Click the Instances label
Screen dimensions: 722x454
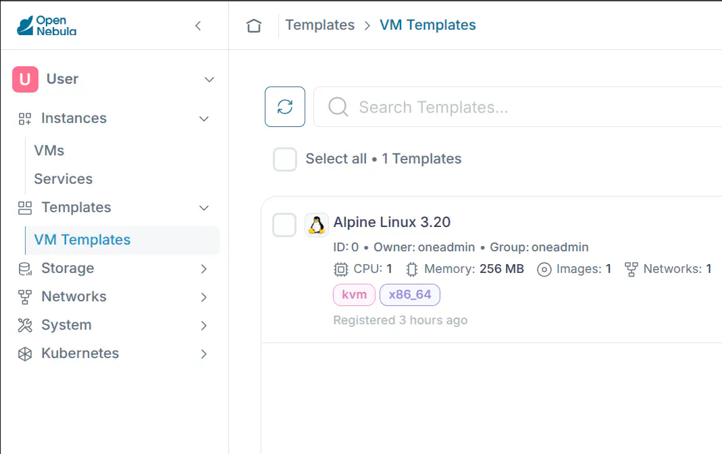[x=74, y=118]
